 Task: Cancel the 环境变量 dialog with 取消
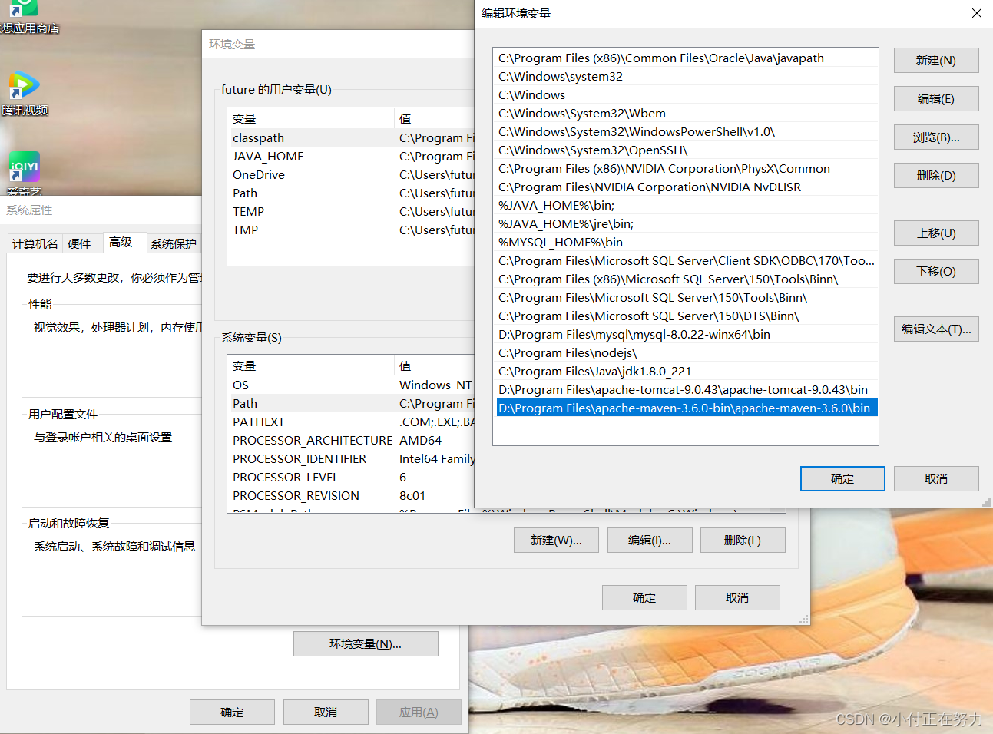737,598
